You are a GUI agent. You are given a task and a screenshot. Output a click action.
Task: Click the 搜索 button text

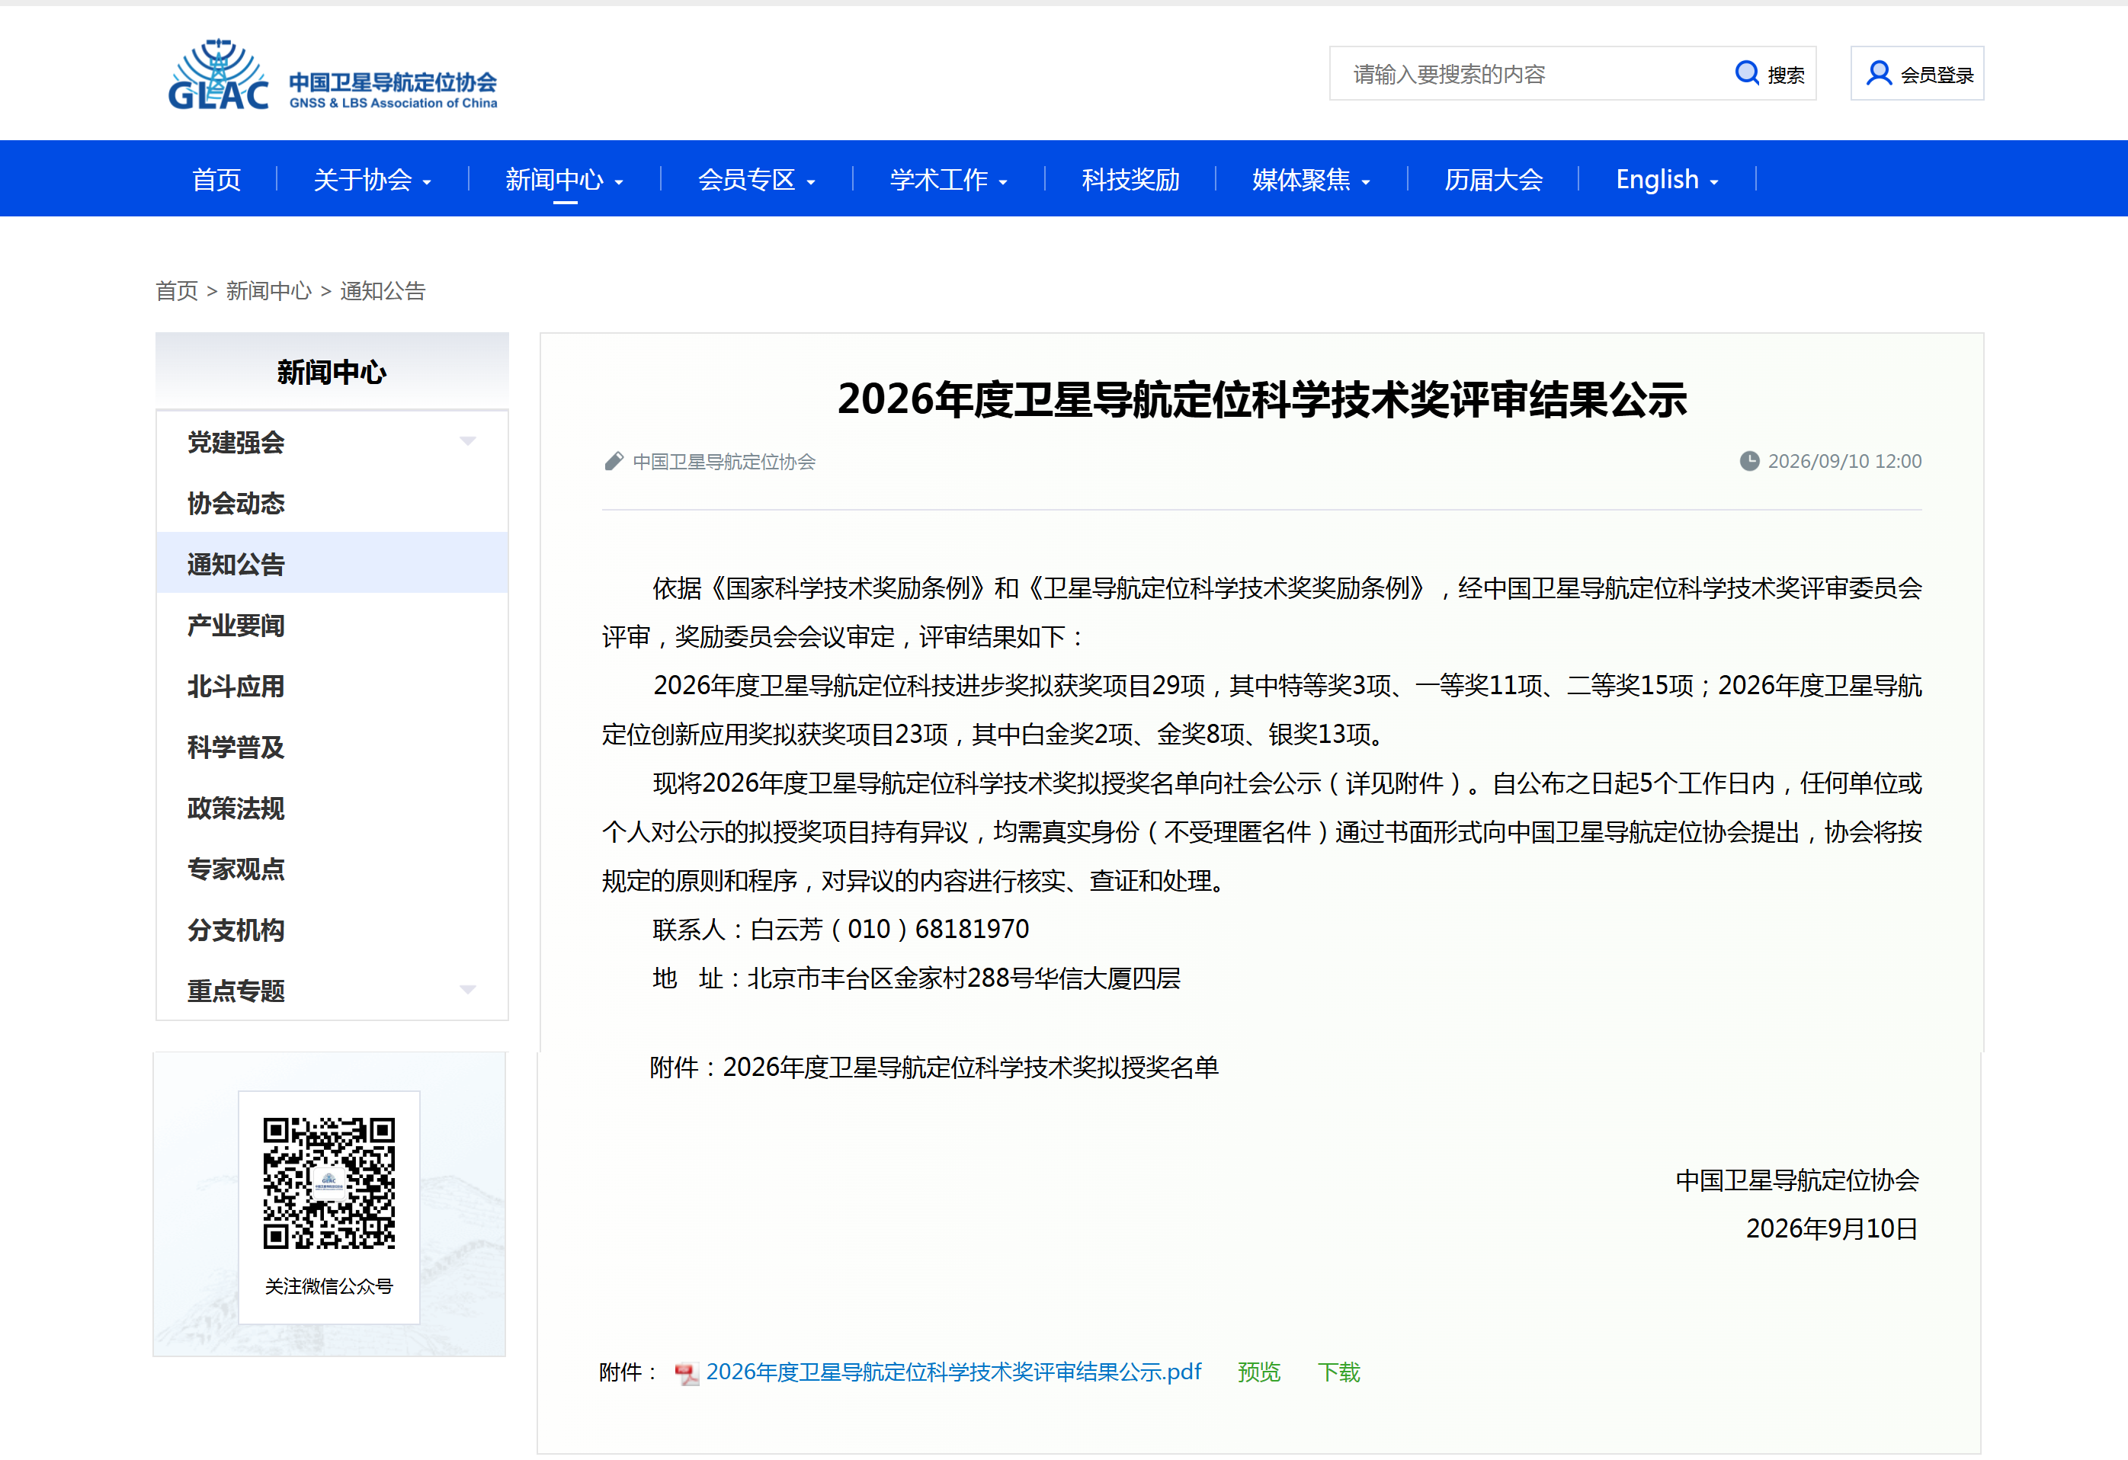coord(1786,75)
